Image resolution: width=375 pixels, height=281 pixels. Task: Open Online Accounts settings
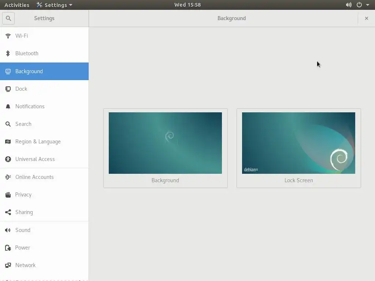pos(44,177)
